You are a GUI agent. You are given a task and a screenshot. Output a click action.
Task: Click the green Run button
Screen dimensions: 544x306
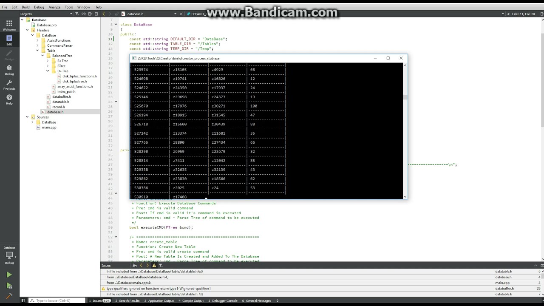(x=9, y=275)
